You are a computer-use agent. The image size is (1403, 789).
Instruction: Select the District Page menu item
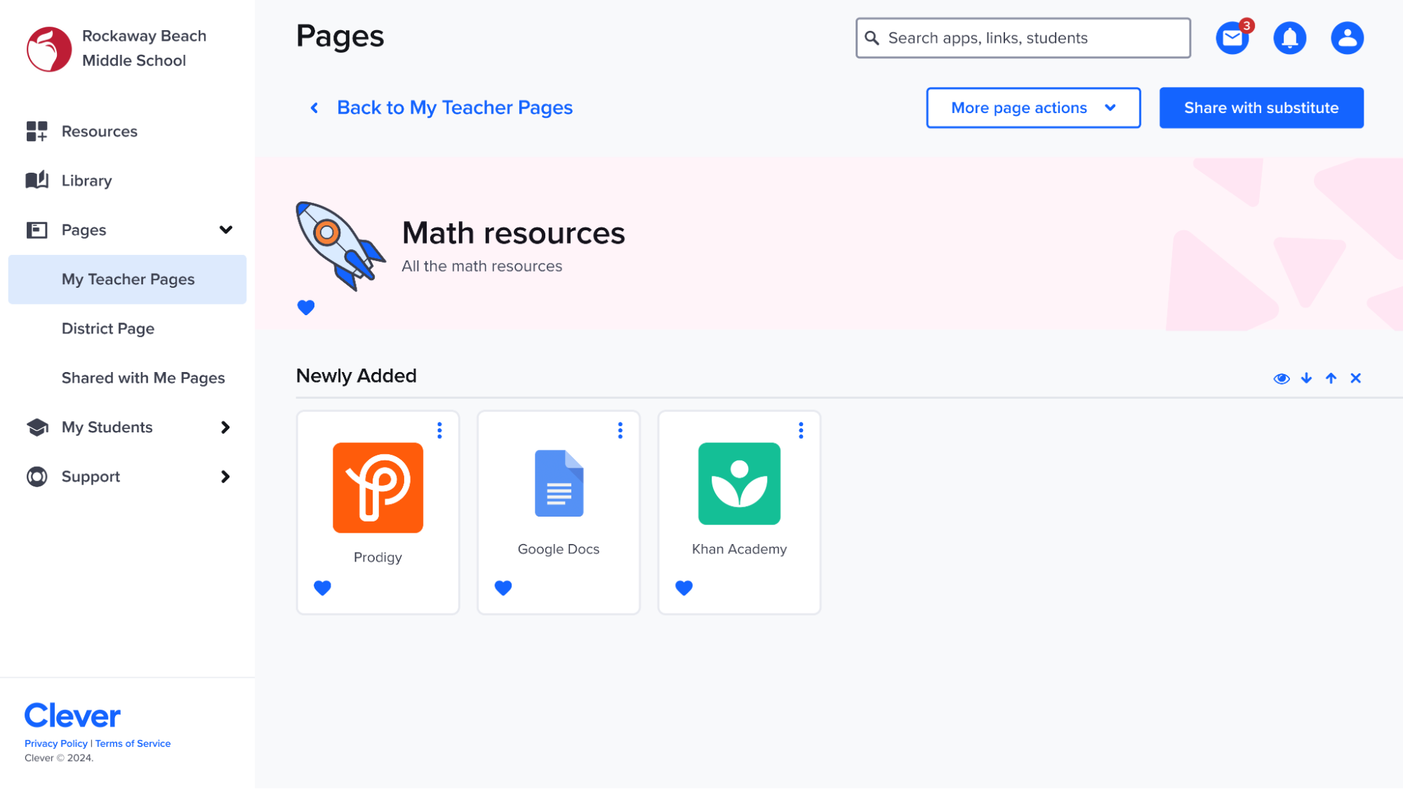[x=108, y=329]
